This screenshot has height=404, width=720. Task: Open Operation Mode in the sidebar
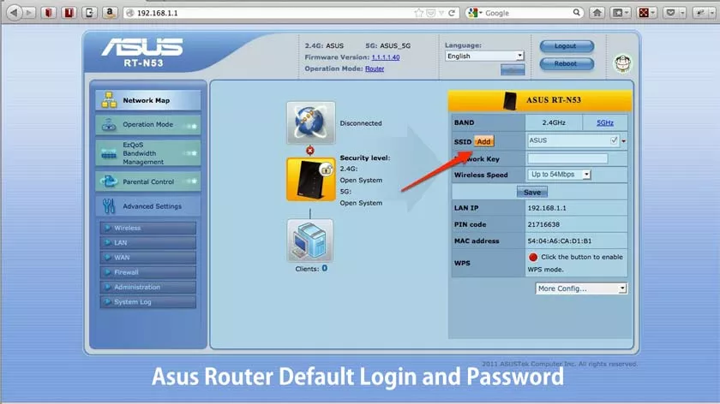[x=147, y=125]
